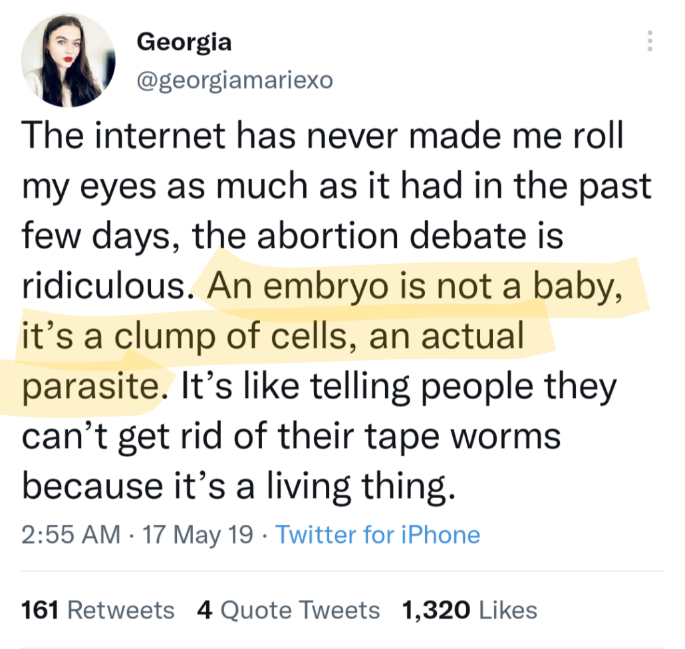Click the highlighted word 'parasite'
Image resolution: width=685 pixels, height=649 pixels.
(x=91, y=387)
